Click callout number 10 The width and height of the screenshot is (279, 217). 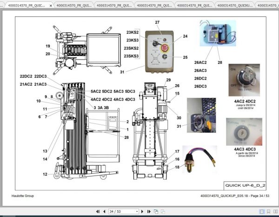tap(39, 101)
